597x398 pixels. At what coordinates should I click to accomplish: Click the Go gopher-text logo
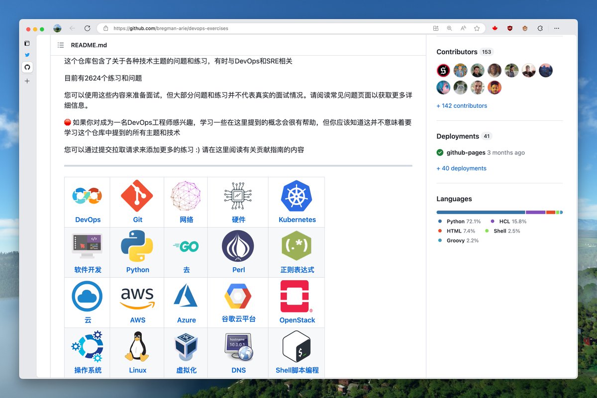click(x=186, y=246)
